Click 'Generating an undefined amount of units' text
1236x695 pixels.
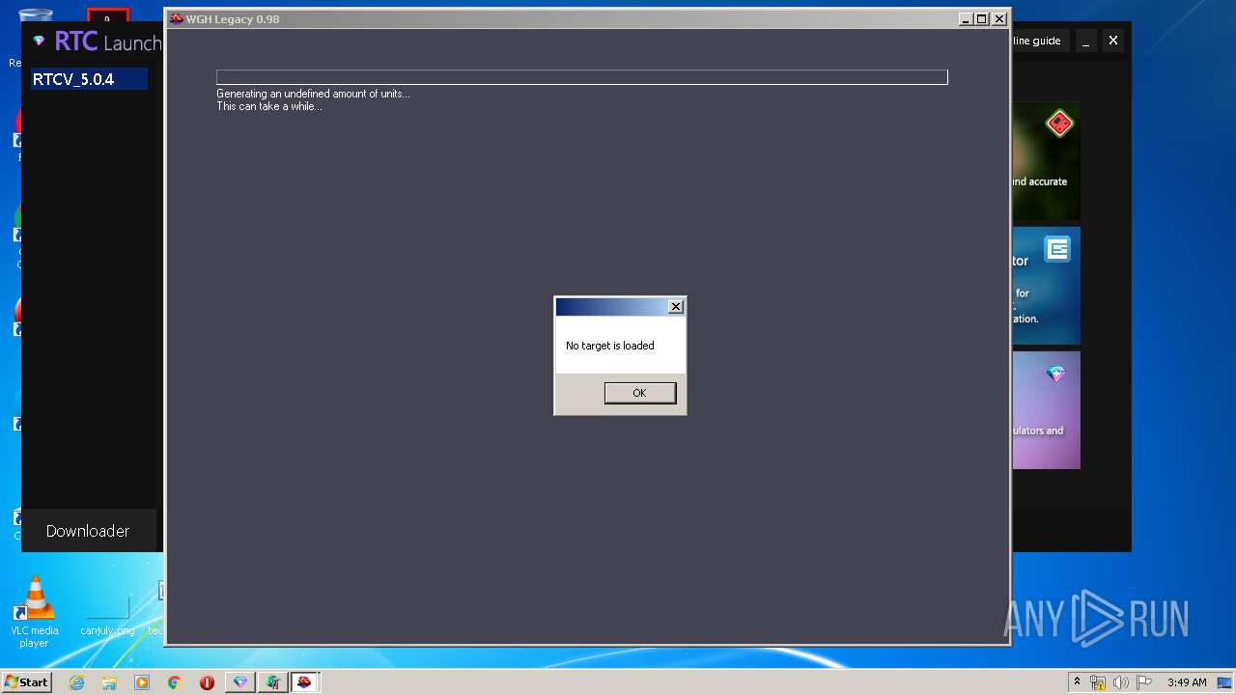tap(313, 94)
